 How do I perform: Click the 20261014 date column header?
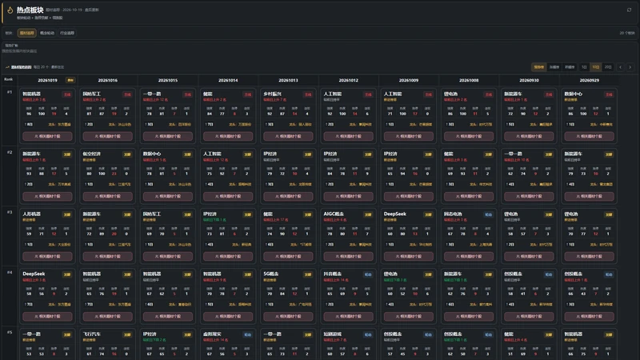pyautogui.click(x=228, y=81)
